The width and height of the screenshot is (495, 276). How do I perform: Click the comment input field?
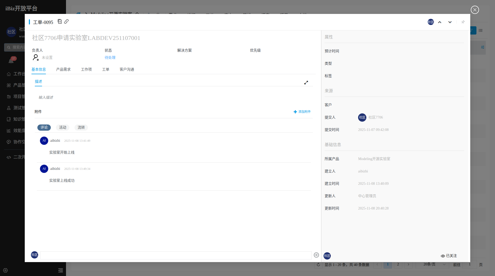(x=176, y=255)
